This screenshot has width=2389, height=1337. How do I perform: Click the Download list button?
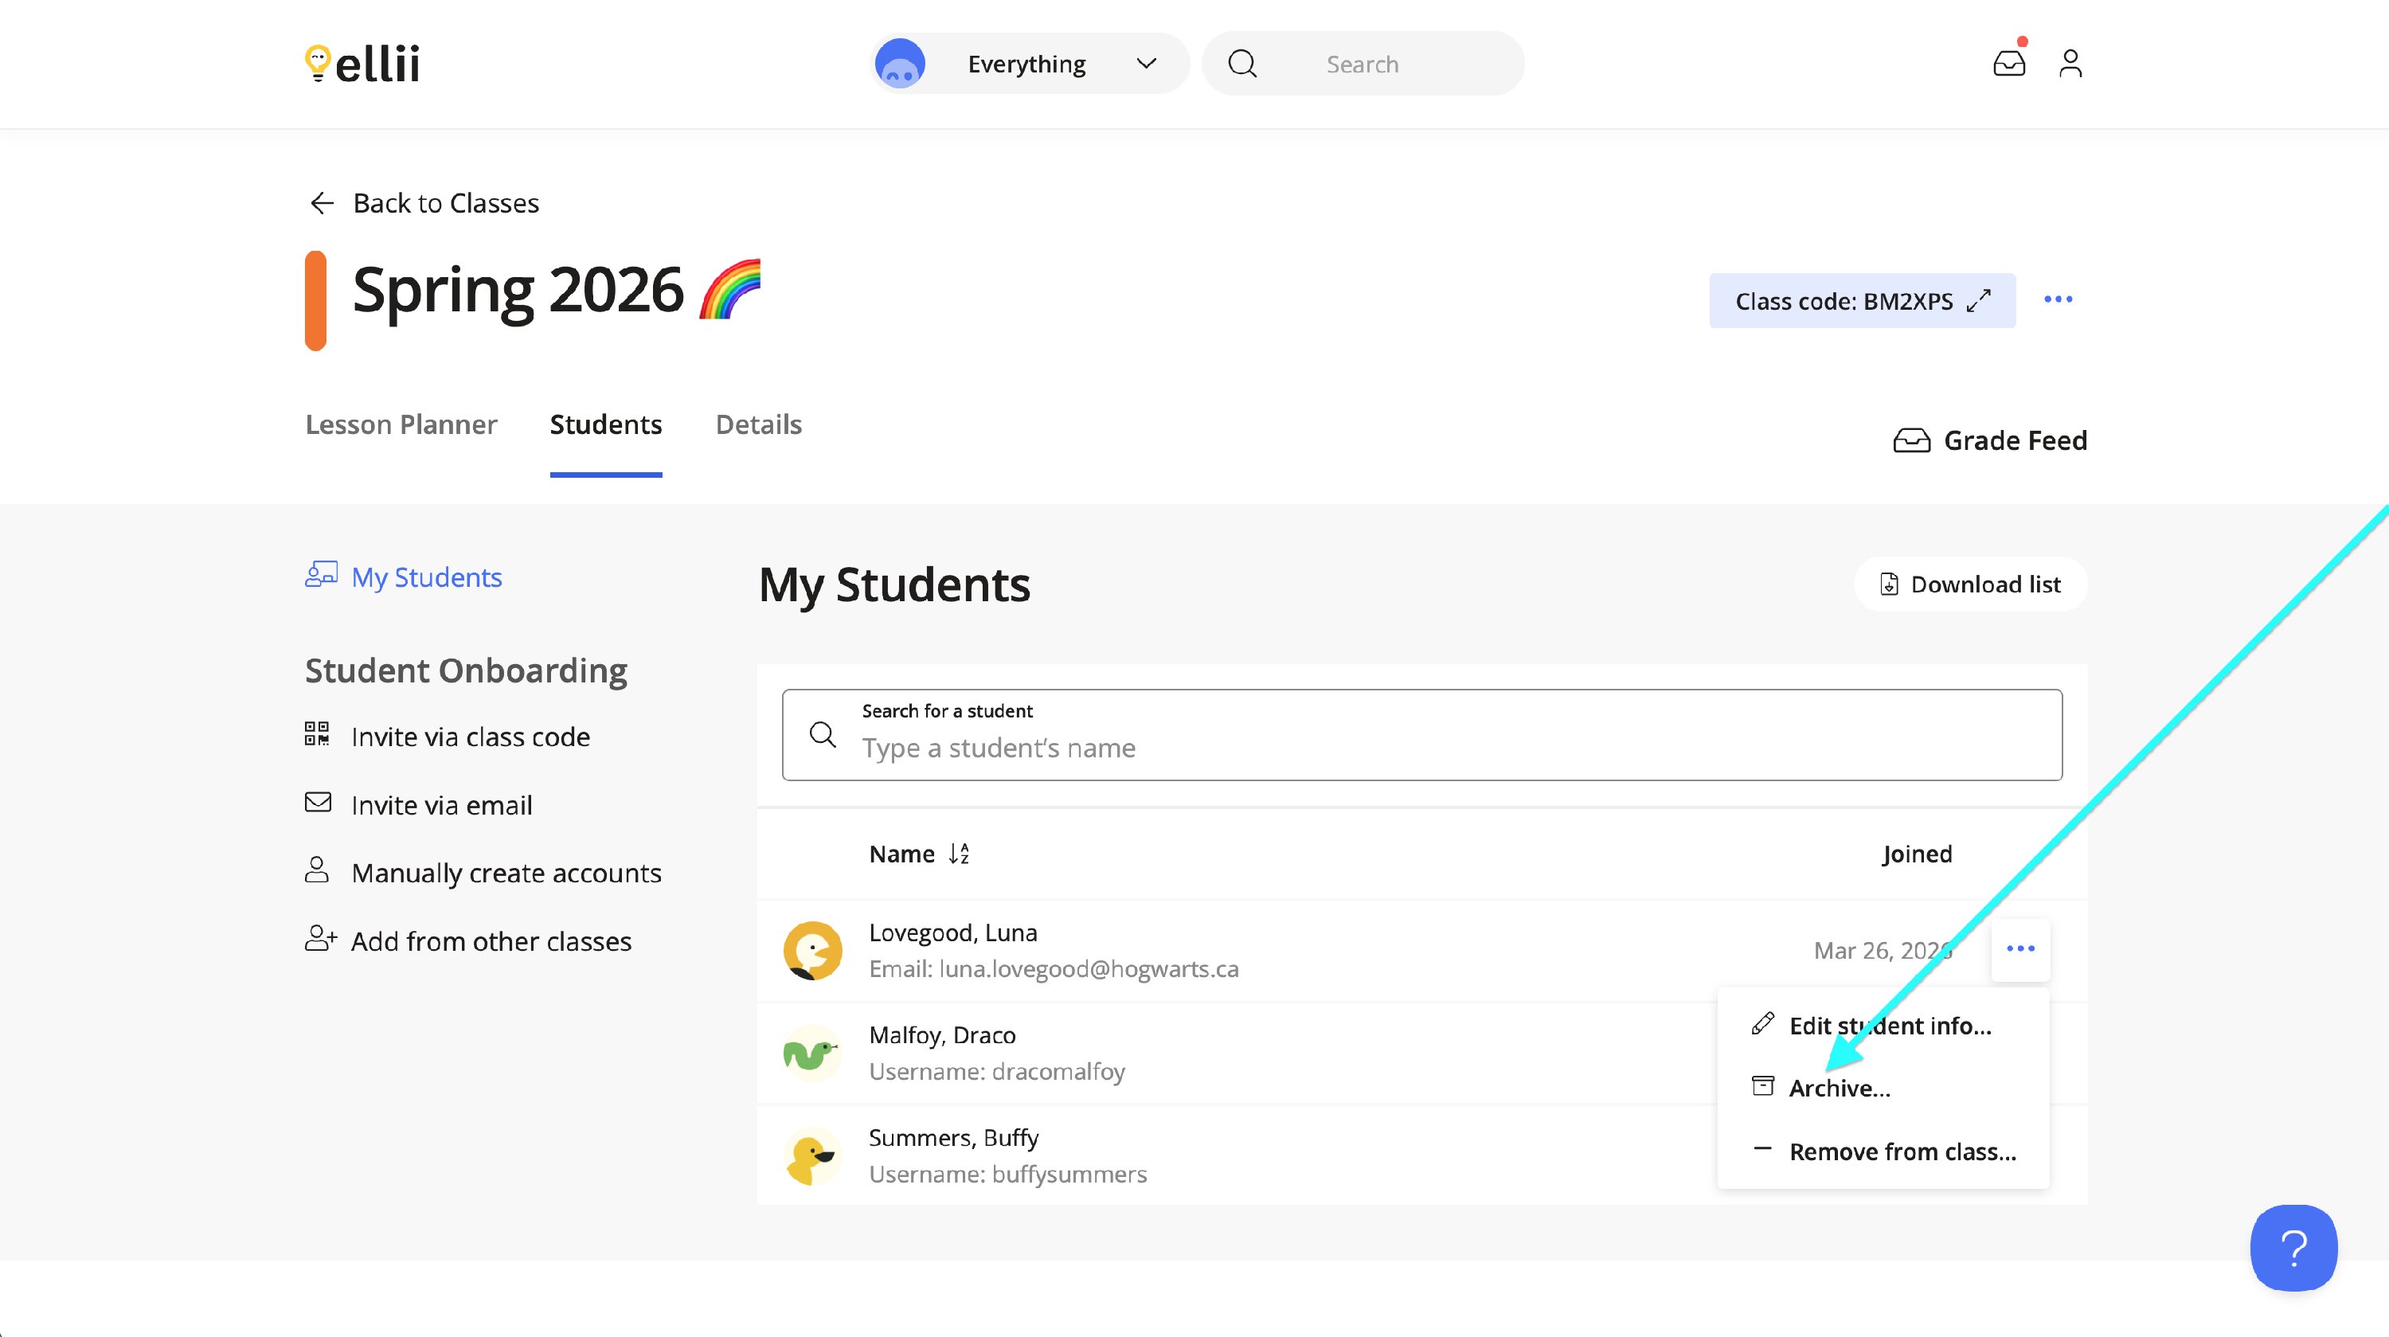click(x=1970, y=584)
